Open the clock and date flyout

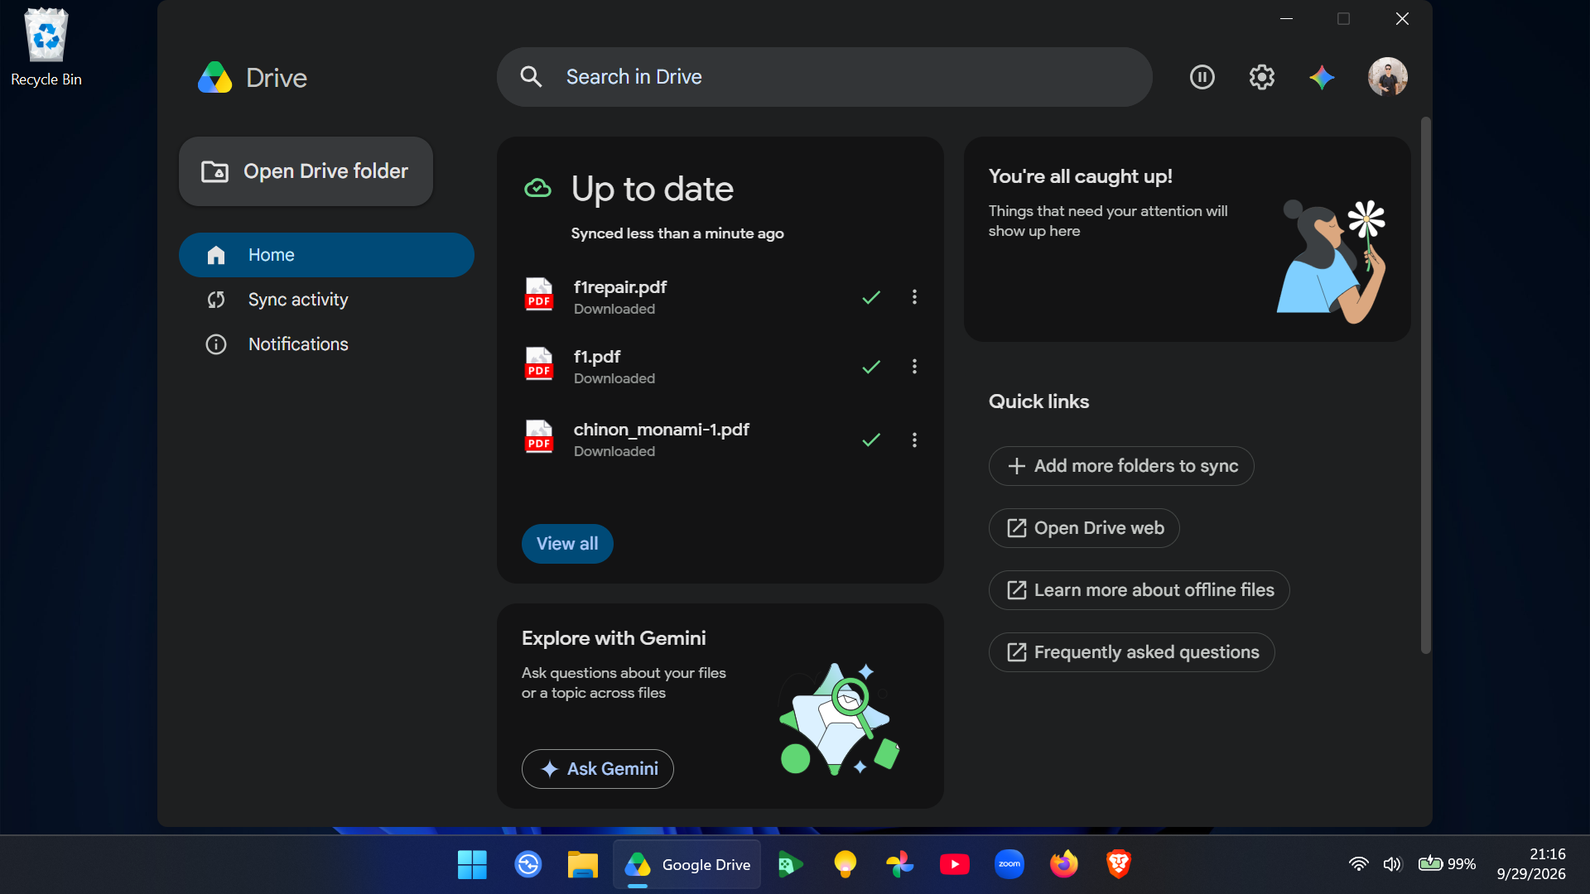pyautogui.click(x=1530, y=864)
